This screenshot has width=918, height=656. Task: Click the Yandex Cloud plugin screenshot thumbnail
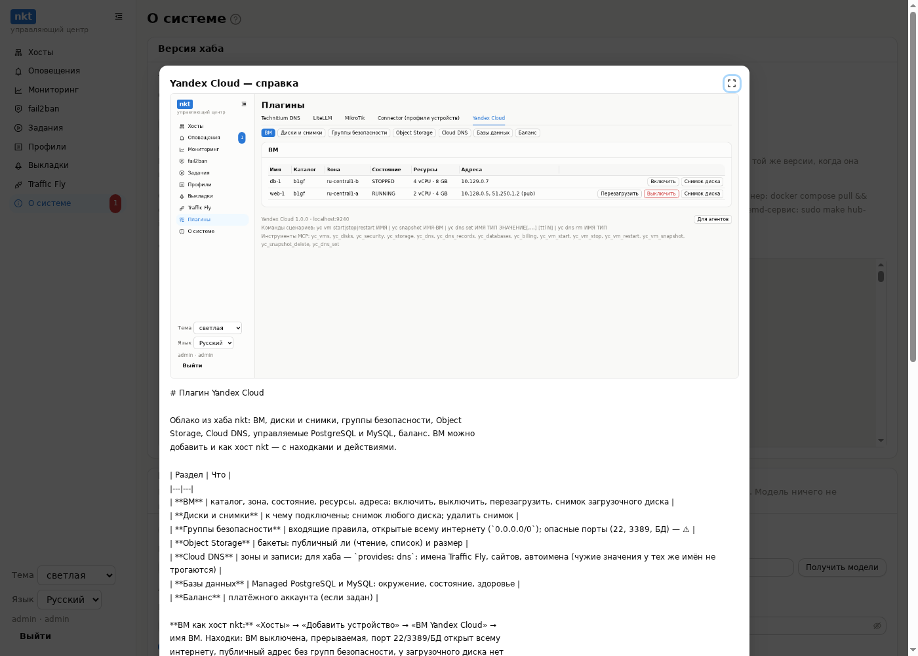[454, 236]
